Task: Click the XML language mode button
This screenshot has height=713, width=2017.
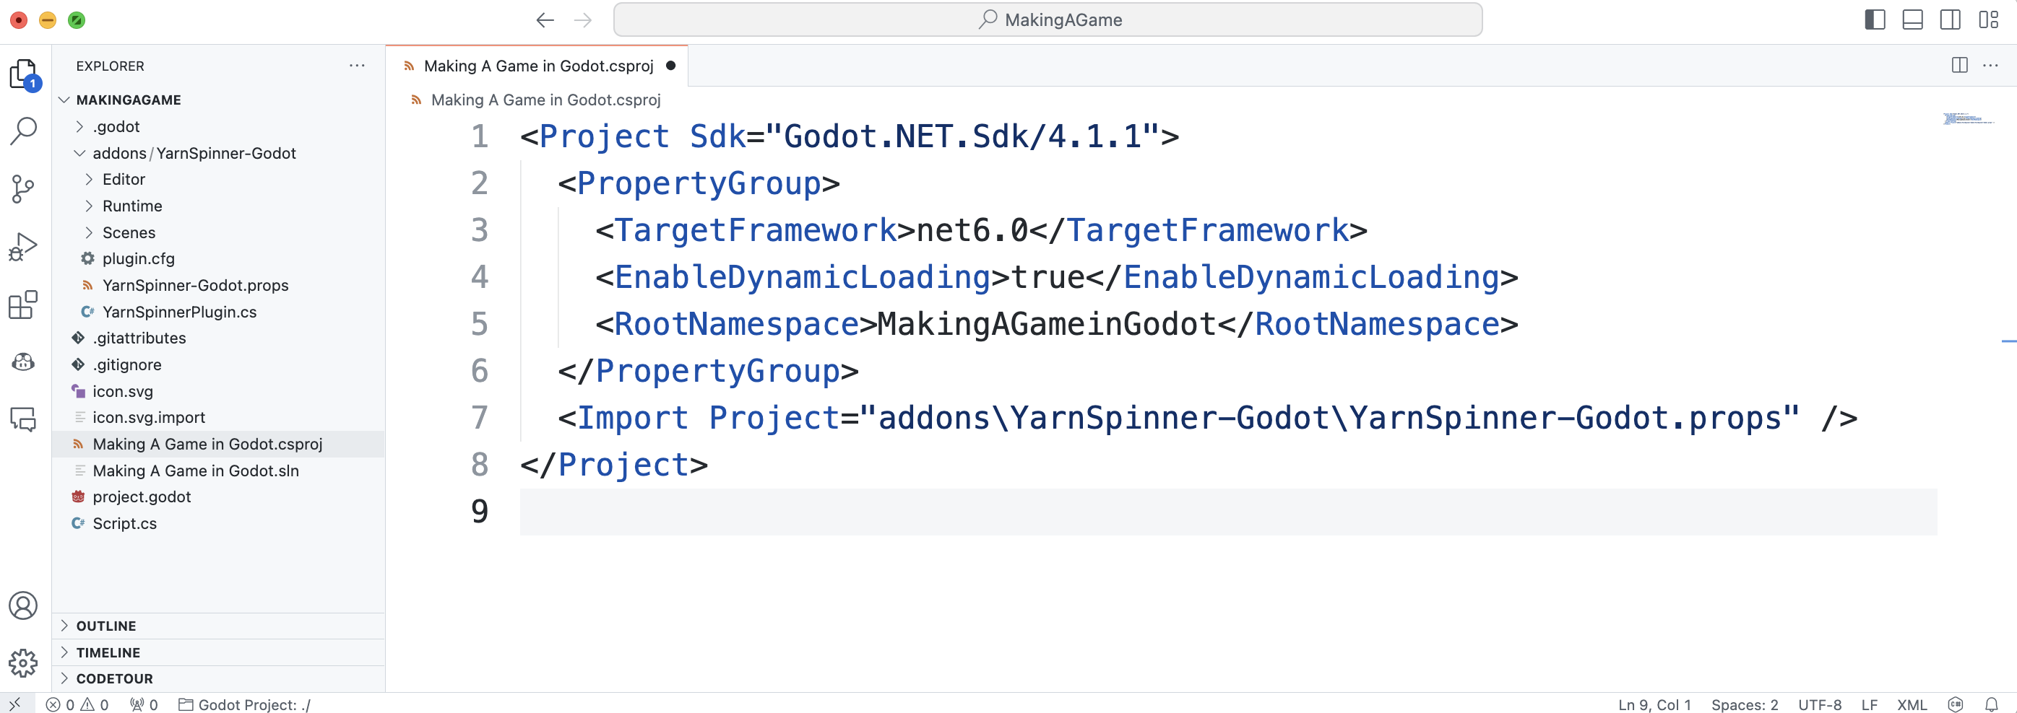Action: pyautogui.click(x=1912, y=704)
